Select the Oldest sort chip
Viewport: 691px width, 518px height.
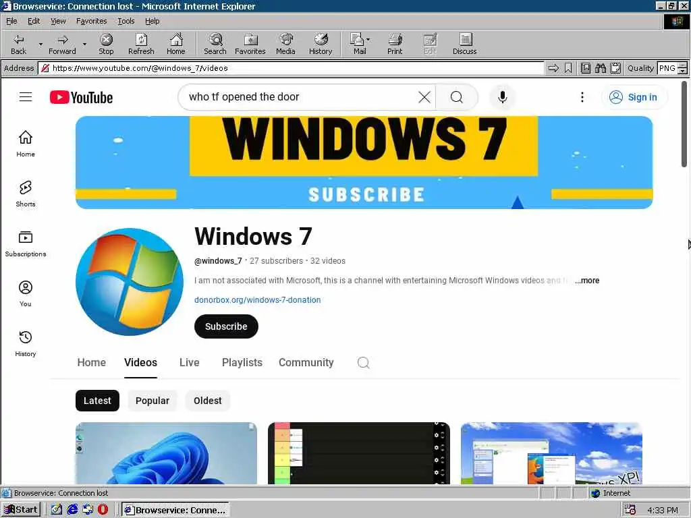tap(208, 401)
